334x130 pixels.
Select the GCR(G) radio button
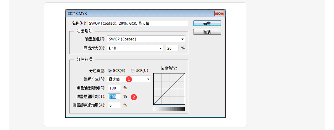click(x=110, y=70)
